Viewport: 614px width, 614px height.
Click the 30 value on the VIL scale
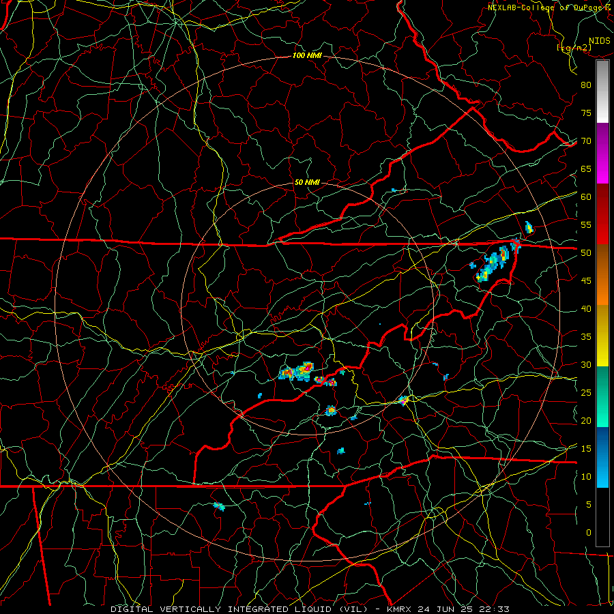pyautogui.click(x=586, y=365)
